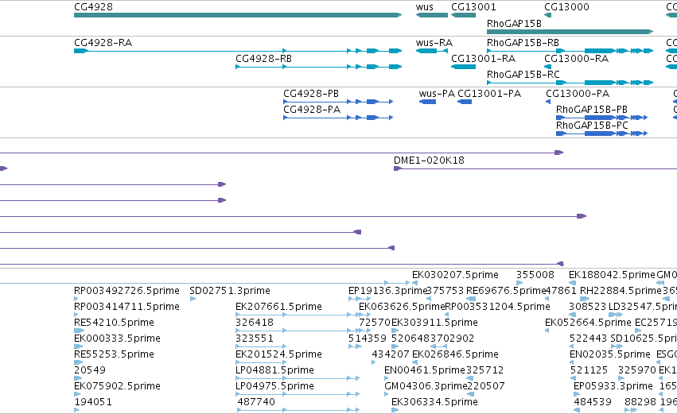This screenshot has height=414, width=677.
Task: Select the RhoGAP15B gene label
Action: (514, 24)
